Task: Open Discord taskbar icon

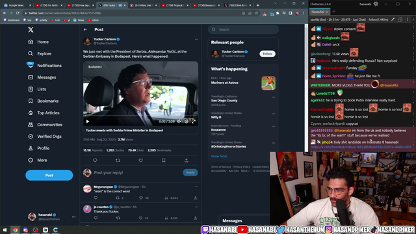Action: 25,229
